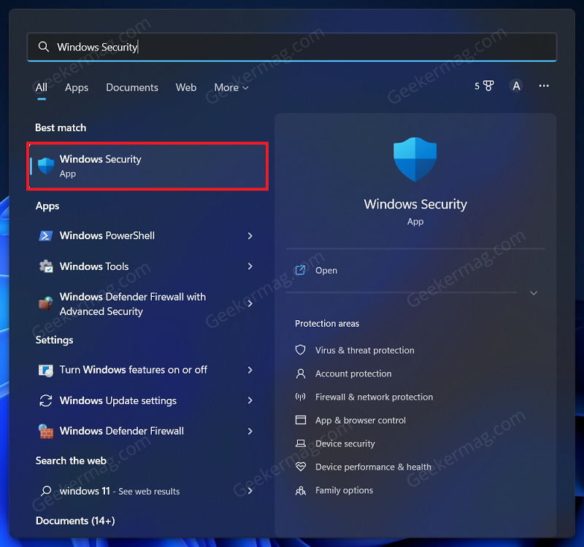Click the App & browser control window icon

coord(301,420)
